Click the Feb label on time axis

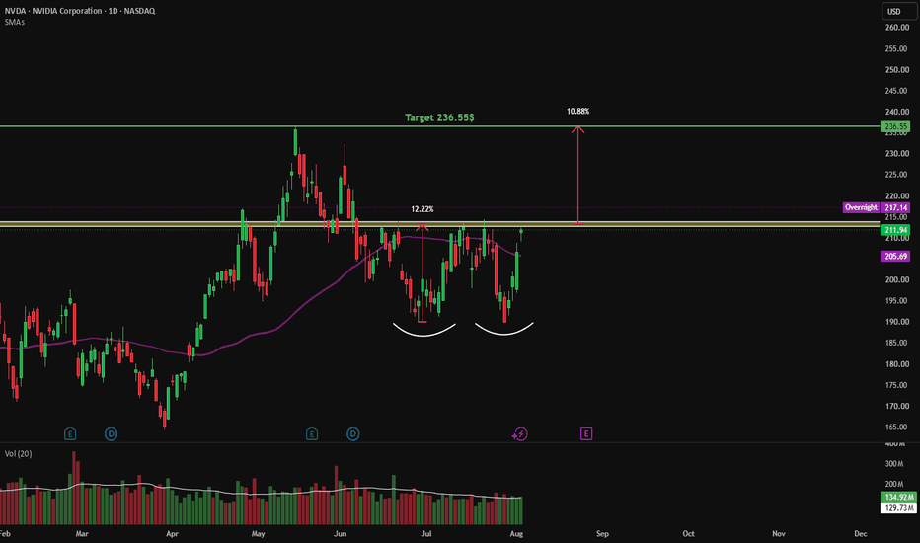pyautogui.click(x=5, y=533)
